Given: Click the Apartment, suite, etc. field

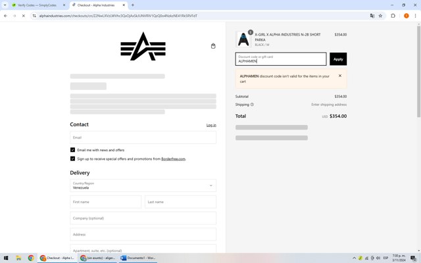Looking at the screenshot, I should click(x=143, y=249).
